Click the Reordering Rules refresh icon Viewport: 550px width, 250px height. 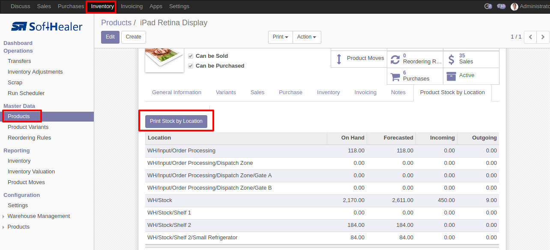tap(395, 59)
